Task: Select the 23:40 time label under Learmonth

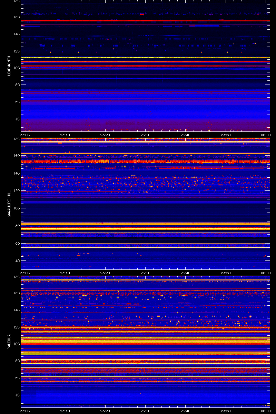Action: pos(185,135)
